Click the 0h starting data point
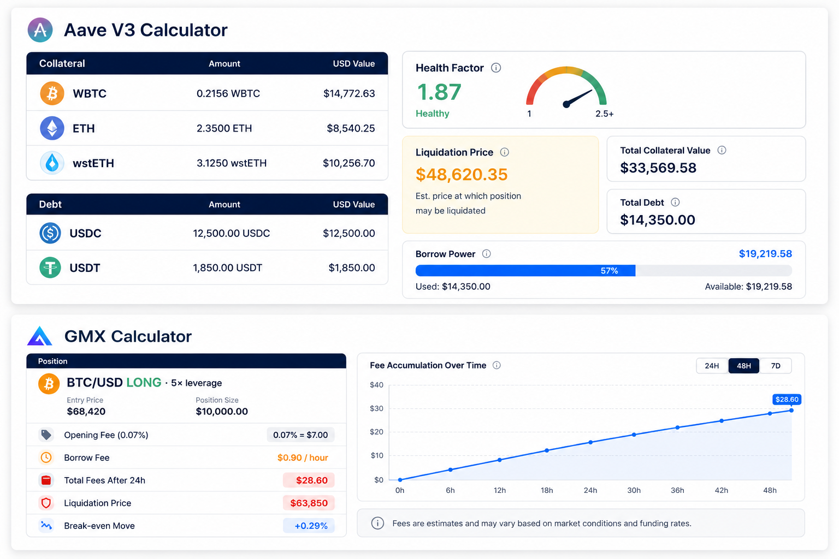The height and width of the screenshot is (559, 839). (x=400, y=480)
